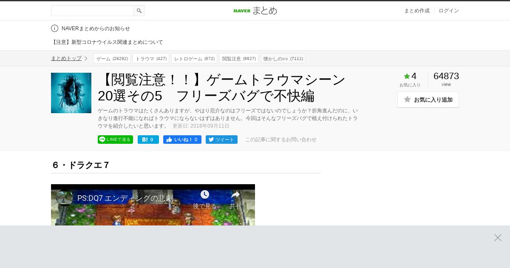
Task: Select the 閲覧注意 (6627) tag
Action: (239, 58)
